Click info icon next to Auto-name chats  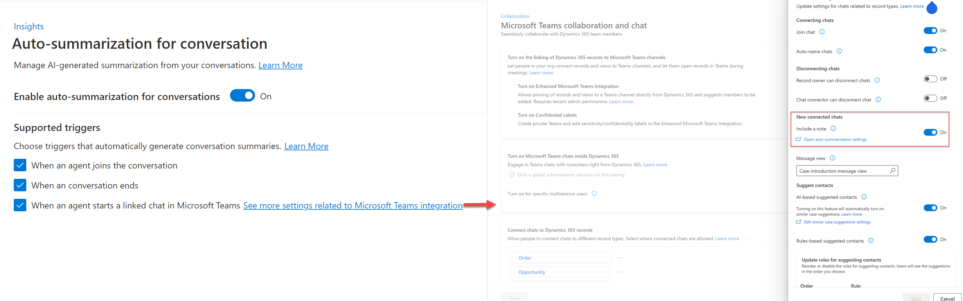(x=839, y=51)
